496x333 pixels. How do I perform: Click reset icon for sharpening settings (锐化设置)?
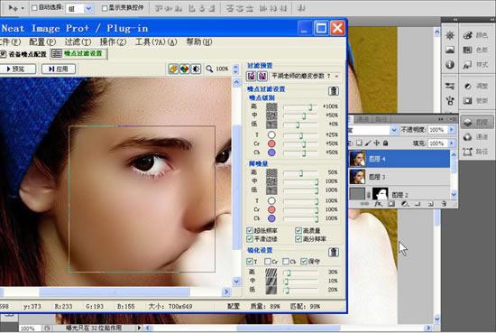pyautogui.click(x=334, y=253)
